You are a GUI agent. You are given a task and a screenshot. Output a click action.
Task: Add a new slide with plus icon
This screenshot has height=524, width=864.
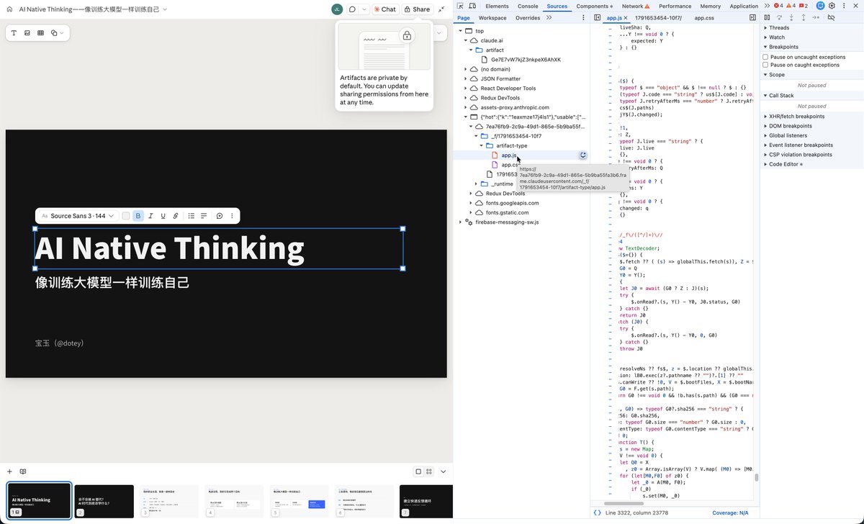point(9,471)
